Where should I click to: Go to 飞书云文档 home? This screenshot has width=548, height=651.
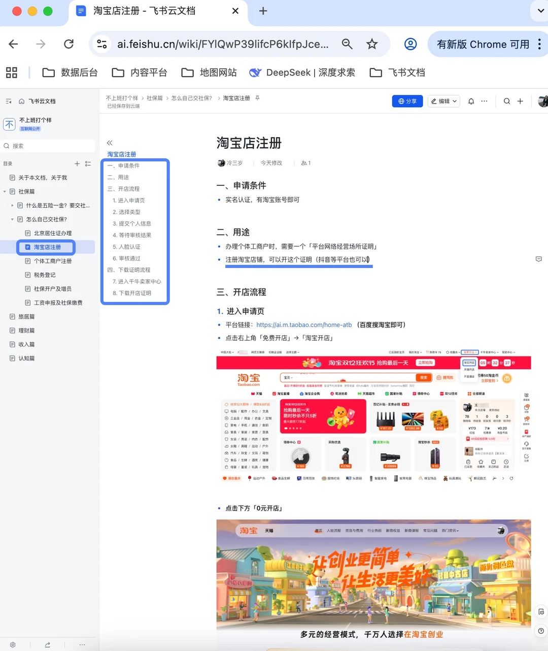(x=38, y=101)
